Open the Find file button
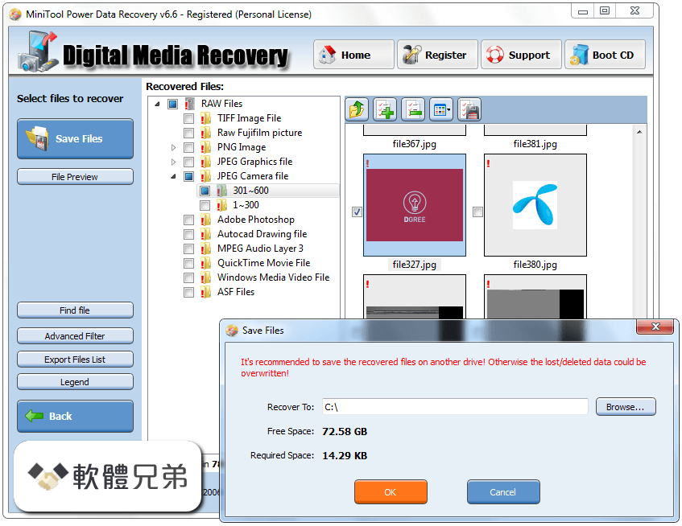Screen dimensions: 682x526 (x=75, y=310)
